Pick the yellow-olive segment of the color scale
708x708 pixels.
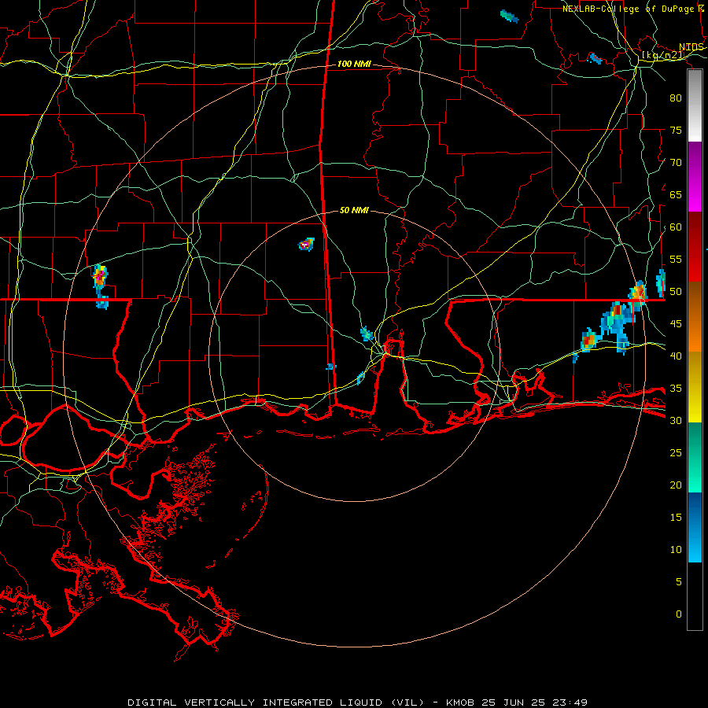click(695, 387)
